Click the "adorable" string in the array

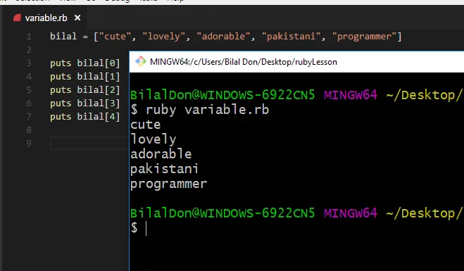click(224, 37)
